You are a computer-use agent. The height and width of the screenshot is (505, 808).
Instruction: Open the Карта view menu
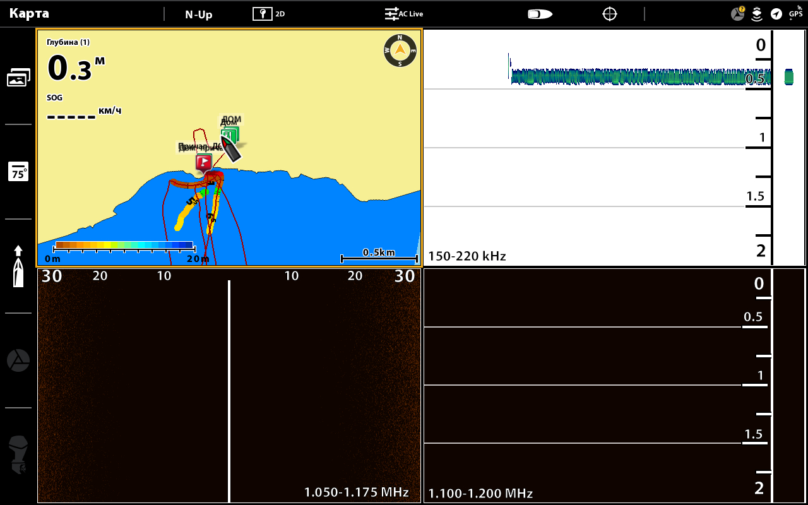(x=29, y=14)
